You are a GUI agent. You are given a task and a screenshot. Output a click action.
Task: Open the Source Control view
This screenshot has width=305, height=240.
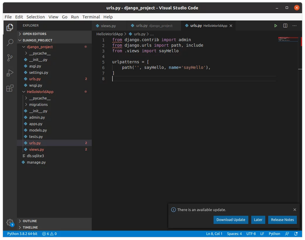10,57
